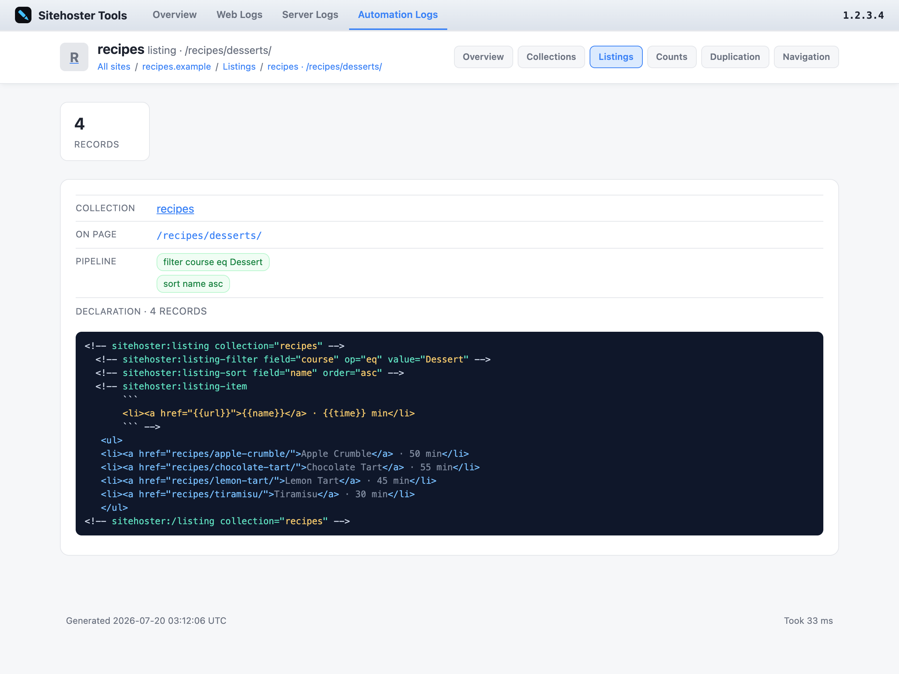Follow the All sites breadcrumb link

click(114, 67)
